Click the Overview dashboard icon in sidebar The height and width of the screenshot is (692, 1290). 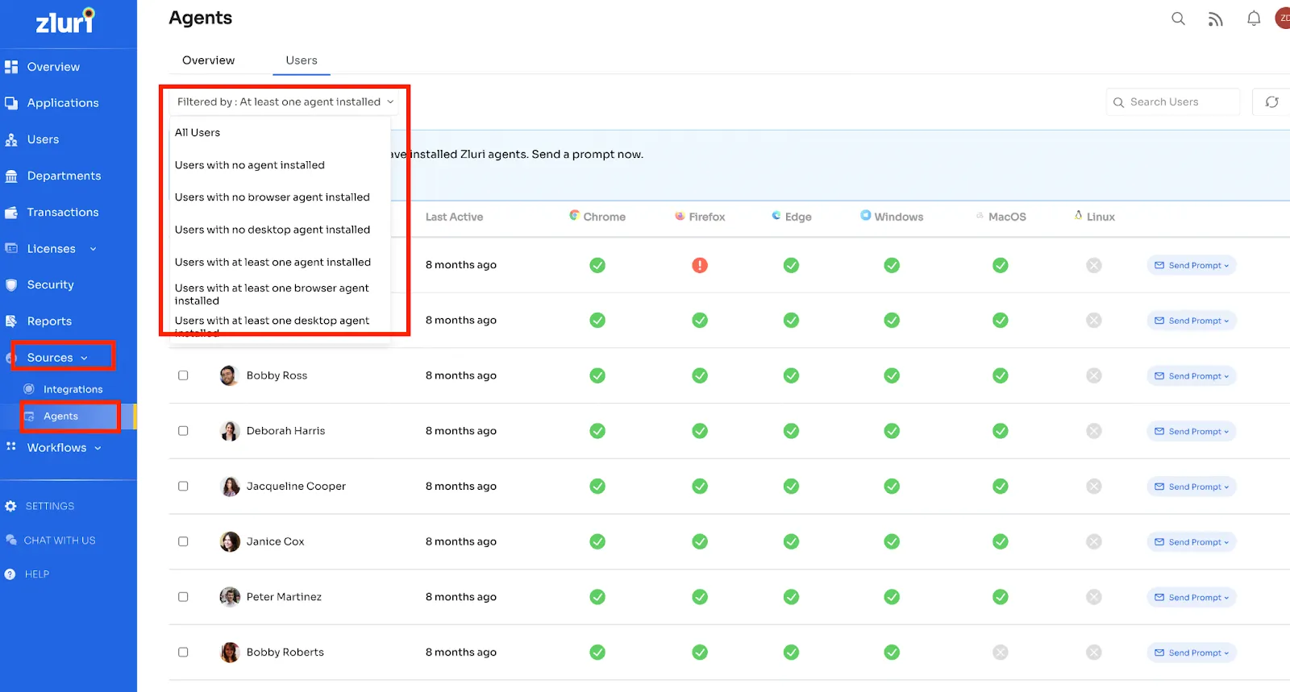11,67
